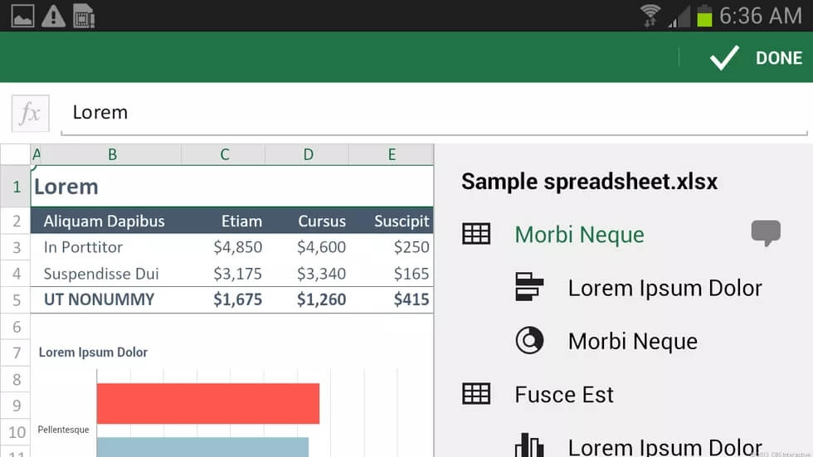Viewport: 813px width, 457px height.
Task: Select column B header
Action: pyautogui.click(x=112, y=154)
